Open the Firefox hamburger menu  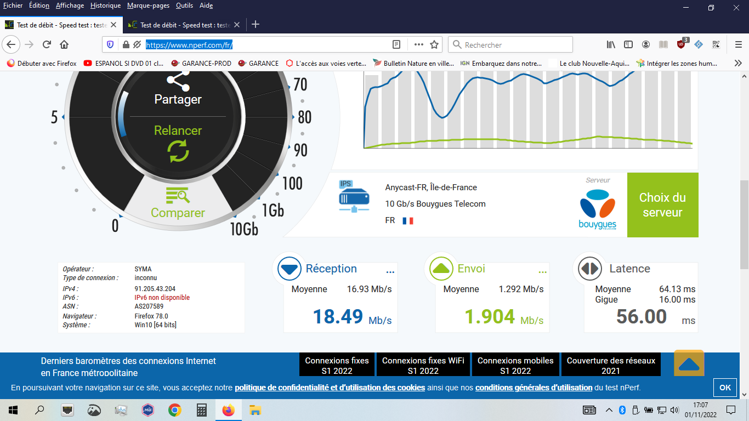pyautogui.click(x=738, y=44)
